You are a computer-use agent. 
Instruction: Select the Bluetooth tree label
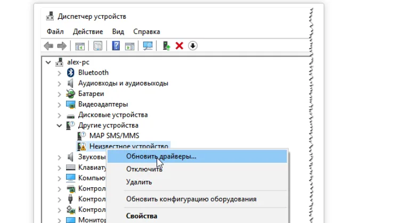pyautogui.click(x=93, y=73)
